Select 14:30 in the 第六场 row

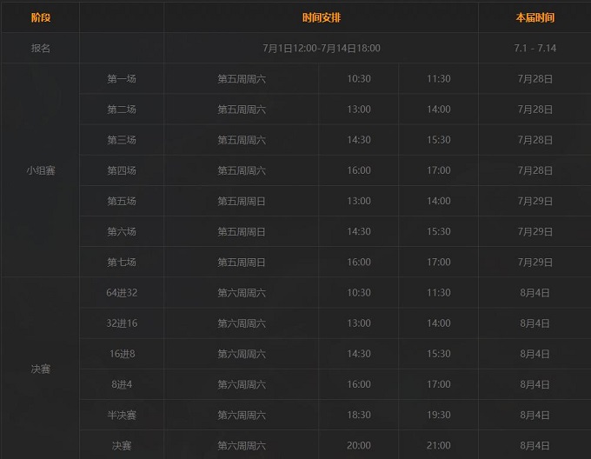coord(359,231)
